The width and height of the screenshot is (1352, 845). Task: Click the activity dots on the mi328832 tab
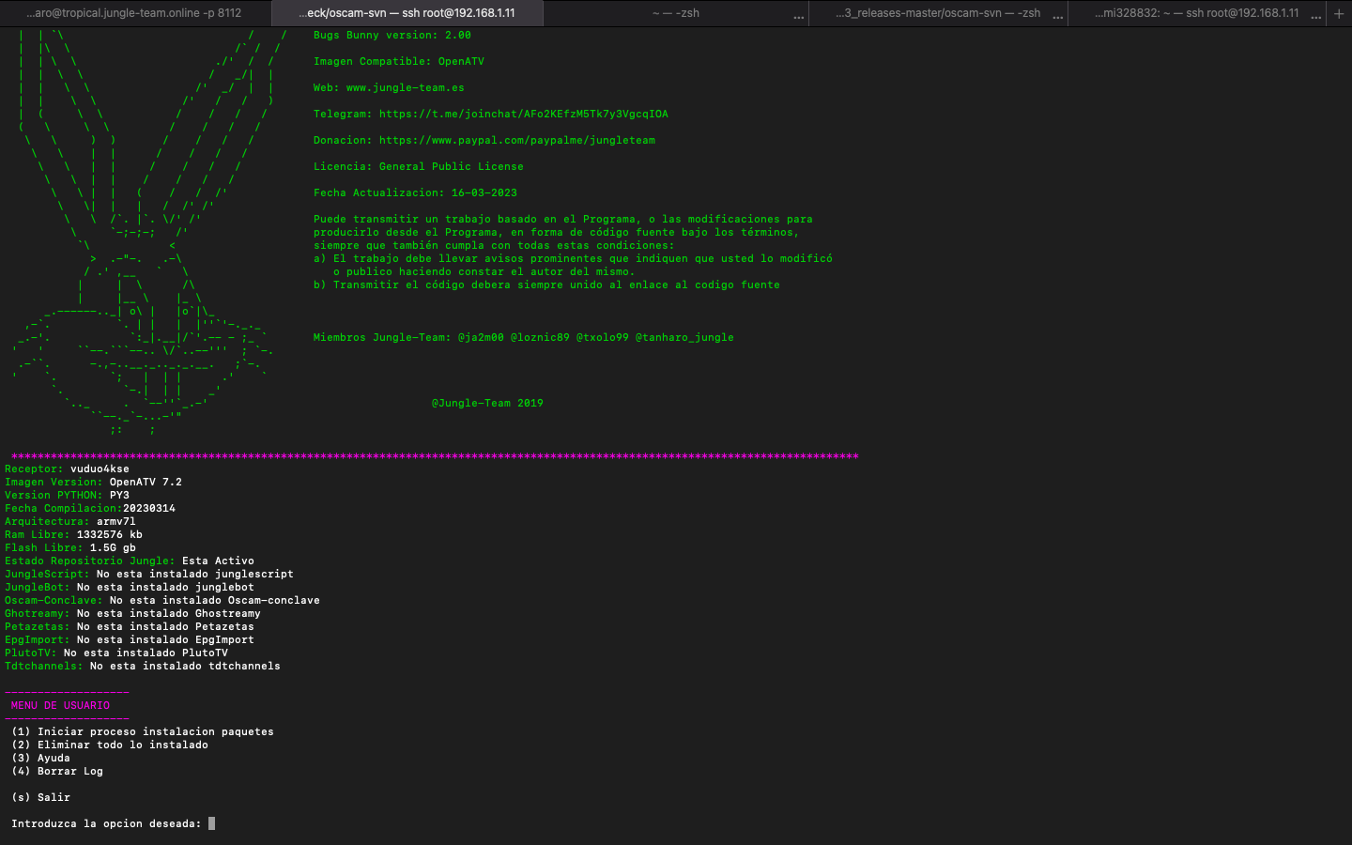pos(1316,16)
